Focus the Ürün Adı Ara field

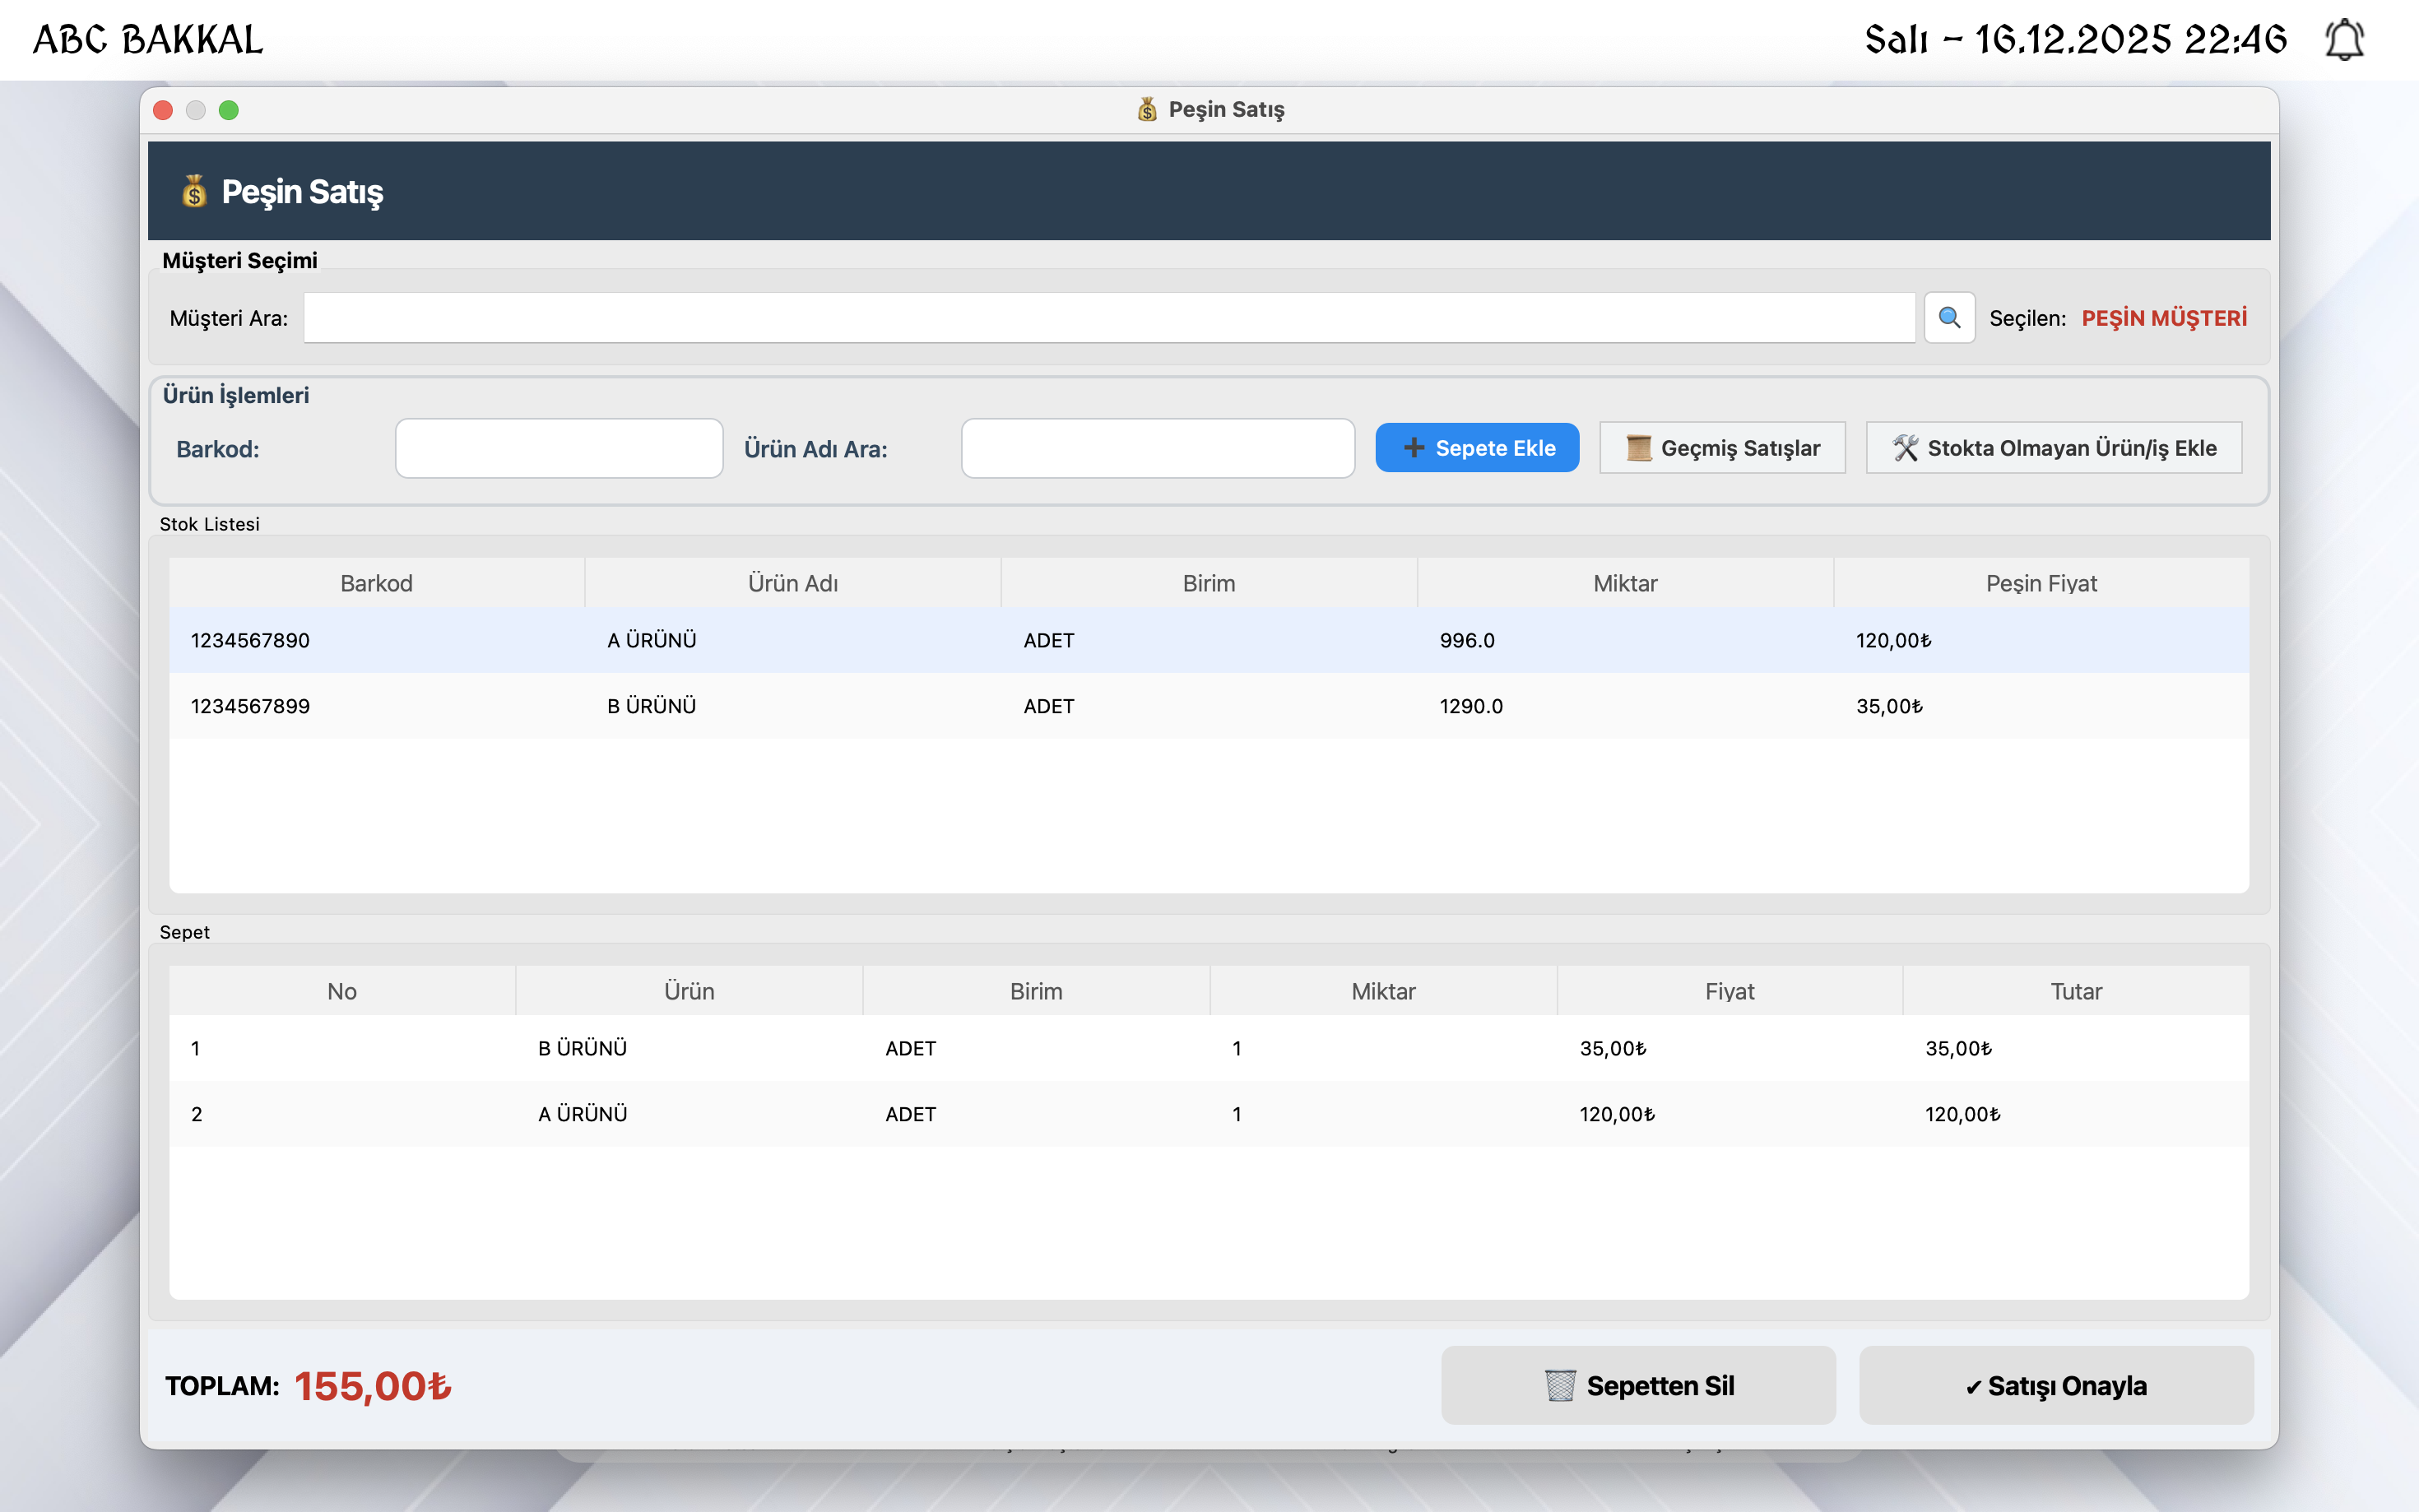[x=1157, y=448]
